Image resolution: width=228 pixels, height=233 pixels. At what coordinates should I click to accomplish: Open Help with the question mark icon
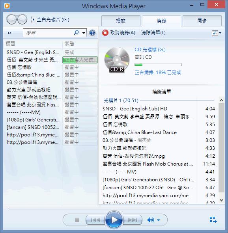pyautogui.click(x=92, y=33)
